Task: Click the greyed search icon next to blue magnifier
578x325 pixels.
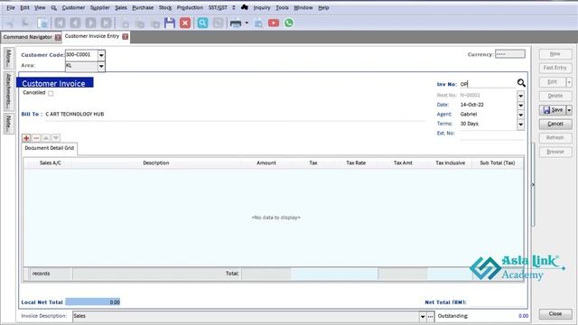Action: coord(219,23)
